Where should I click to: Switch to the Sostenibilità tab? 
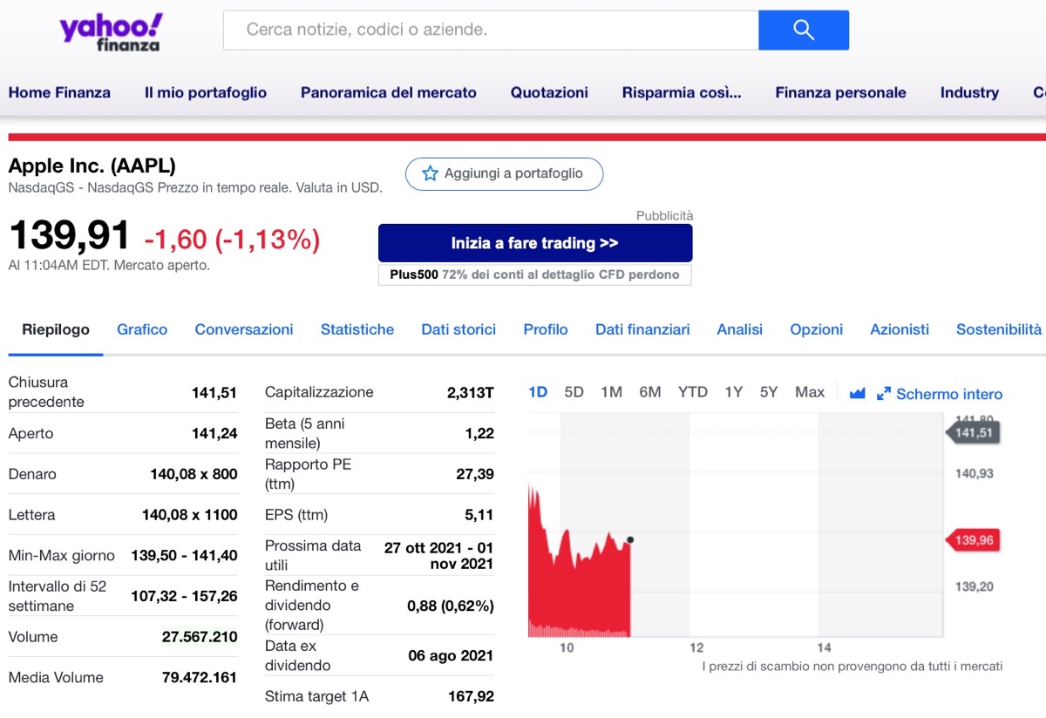[999, 329]
